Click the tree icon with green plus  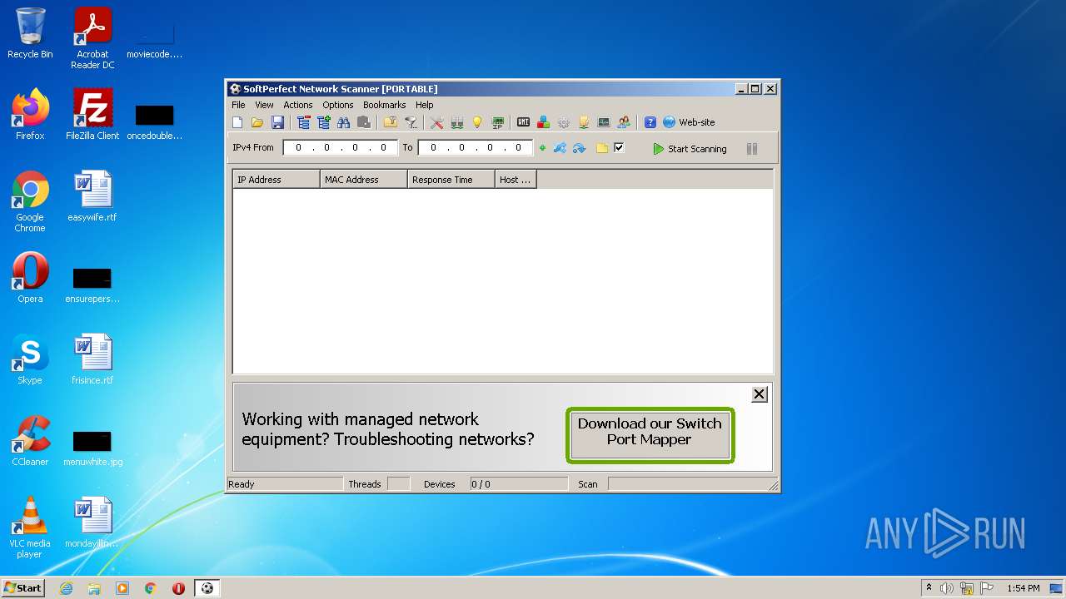(x=323, y=122)
